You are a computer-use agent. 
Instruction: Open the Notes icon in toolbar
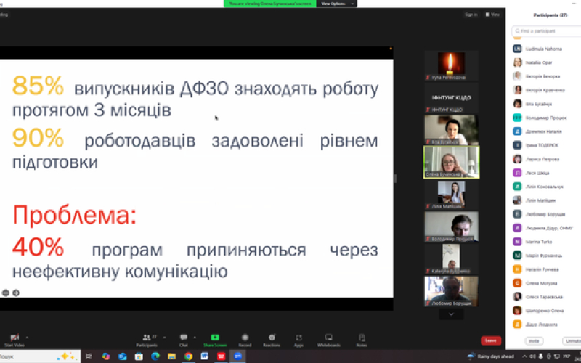tap(362, 337)
